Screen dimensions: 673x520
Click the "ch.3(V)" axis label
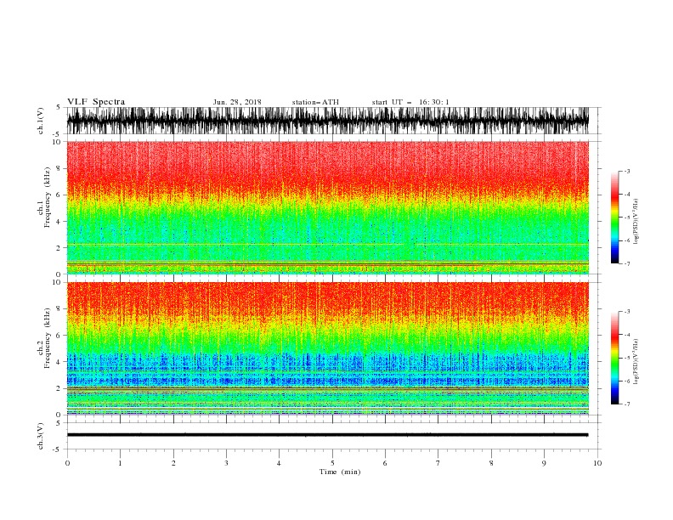(41, 436)
